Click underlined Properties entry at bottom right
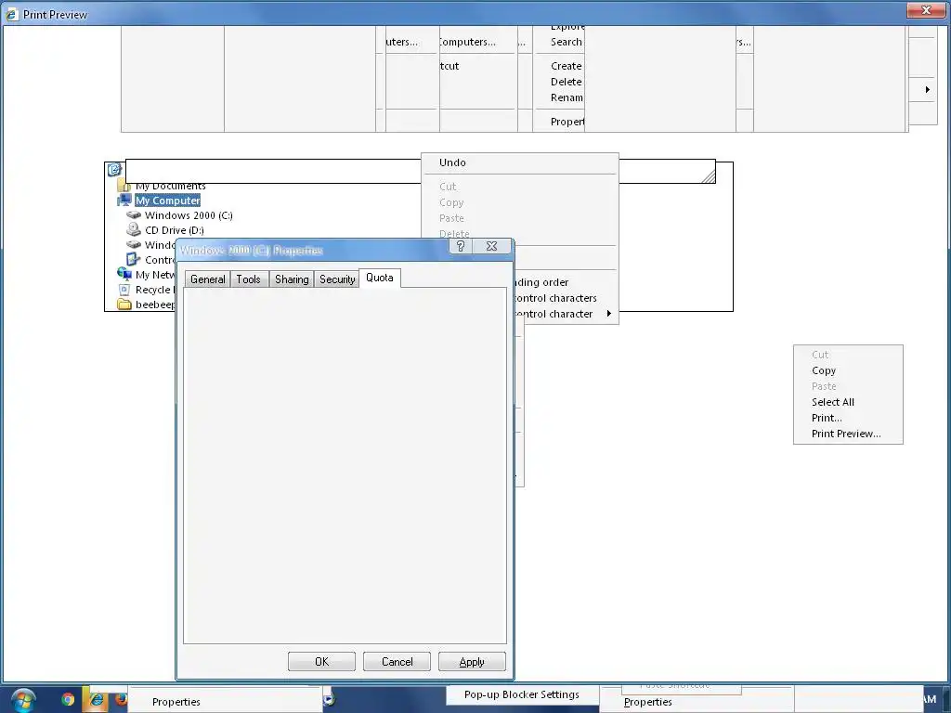The width and height of the screenshot is (951, 713). pos(647,702)
